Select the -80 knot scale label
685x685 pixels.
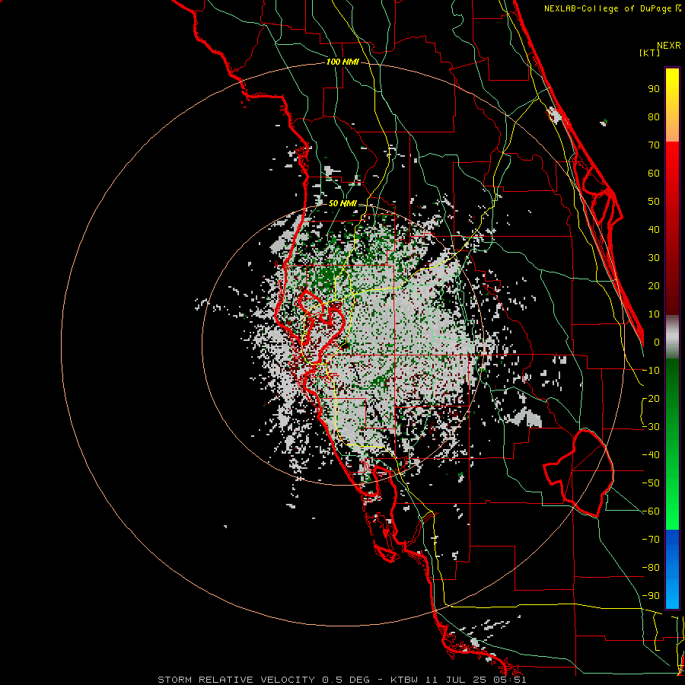click(x=651, y=568)
